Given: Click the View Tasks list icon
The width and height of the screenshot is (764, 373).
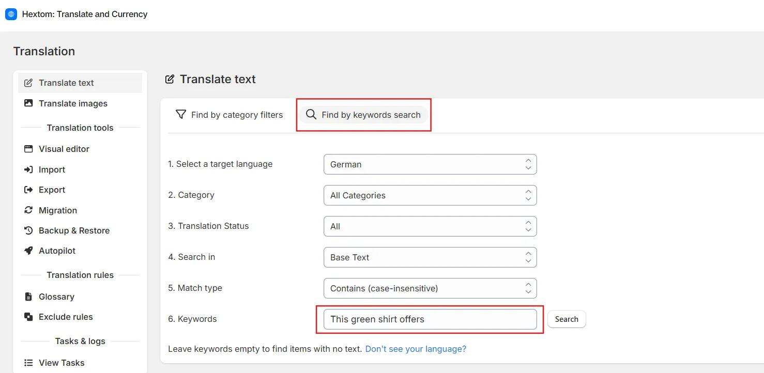Looking at the screenshot, I should point(28,363).
